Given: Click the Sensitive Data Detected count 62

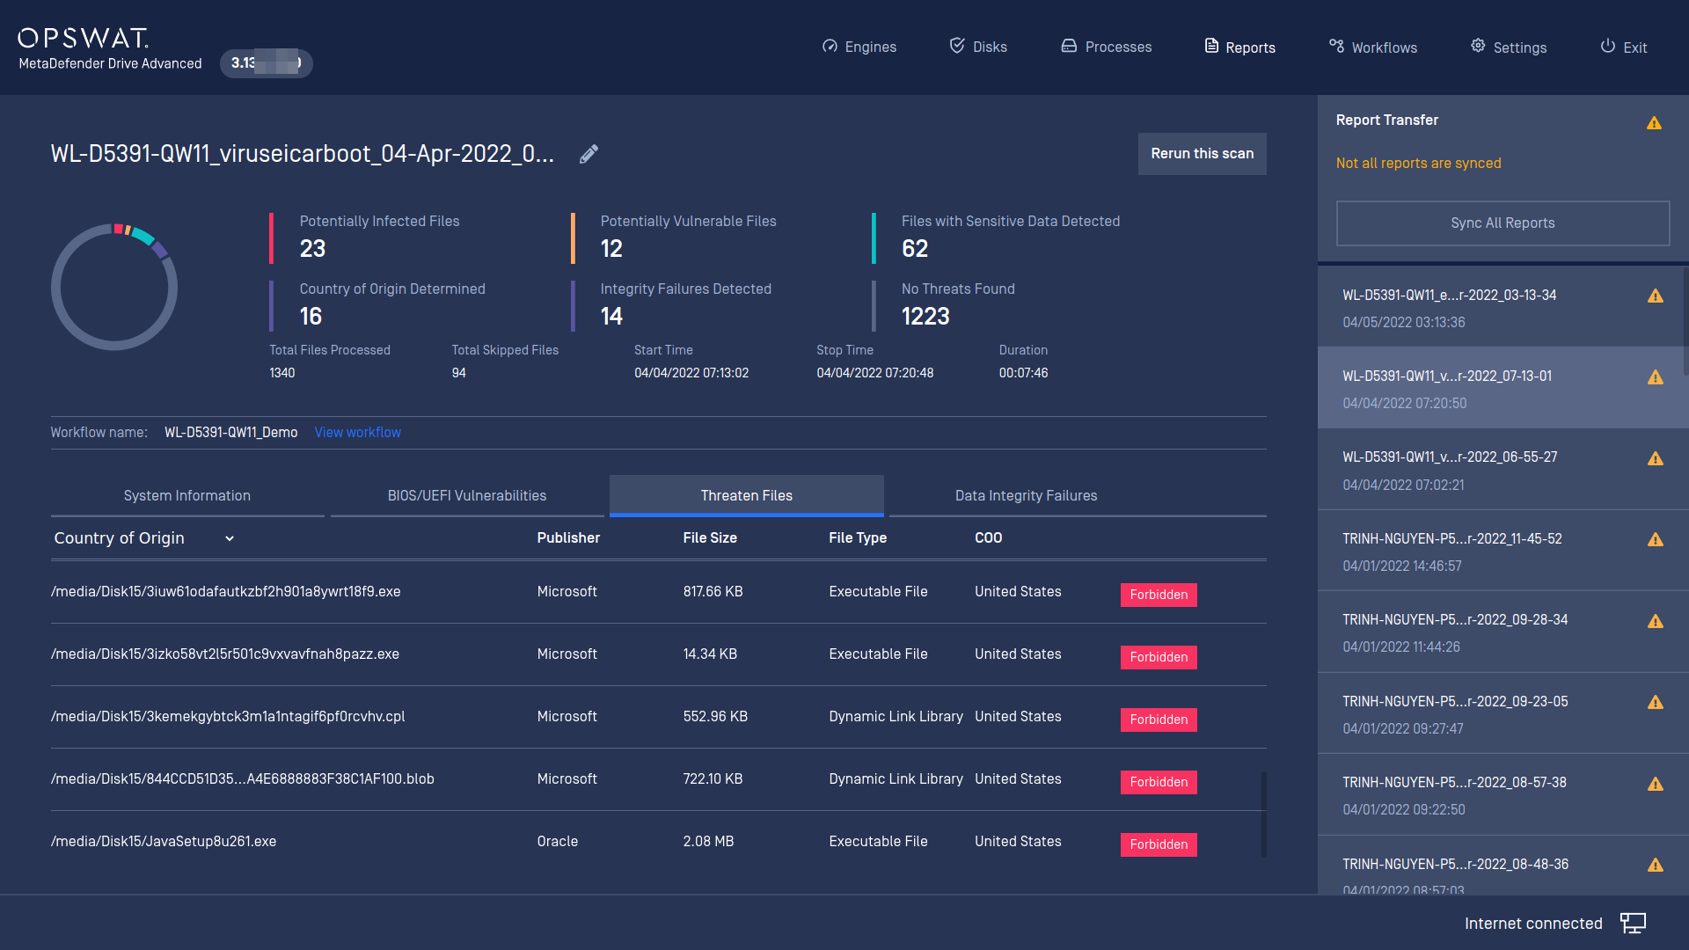Looking at the screenshot, I should tap(915, 249).
